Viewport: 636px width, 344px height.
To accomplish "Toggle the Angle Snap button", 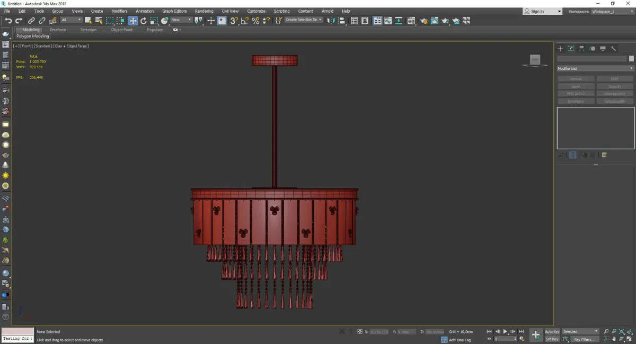I will point(244,21).
